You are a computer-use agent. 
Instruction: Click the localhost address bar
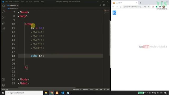[134, 7]
